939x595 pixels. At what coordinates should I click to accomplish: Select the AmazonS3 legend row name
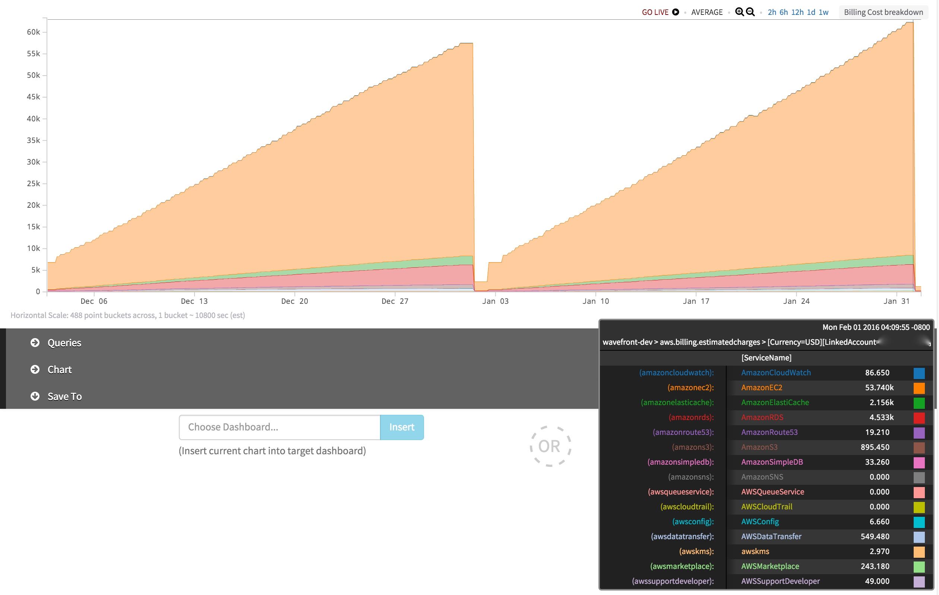click(759, 447)
